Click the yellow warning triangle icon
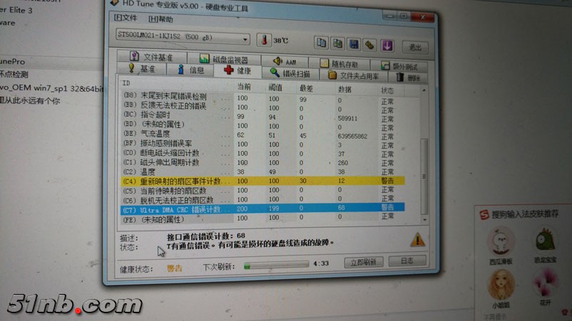The image size is (572, 321). click(x=417, y=240)
